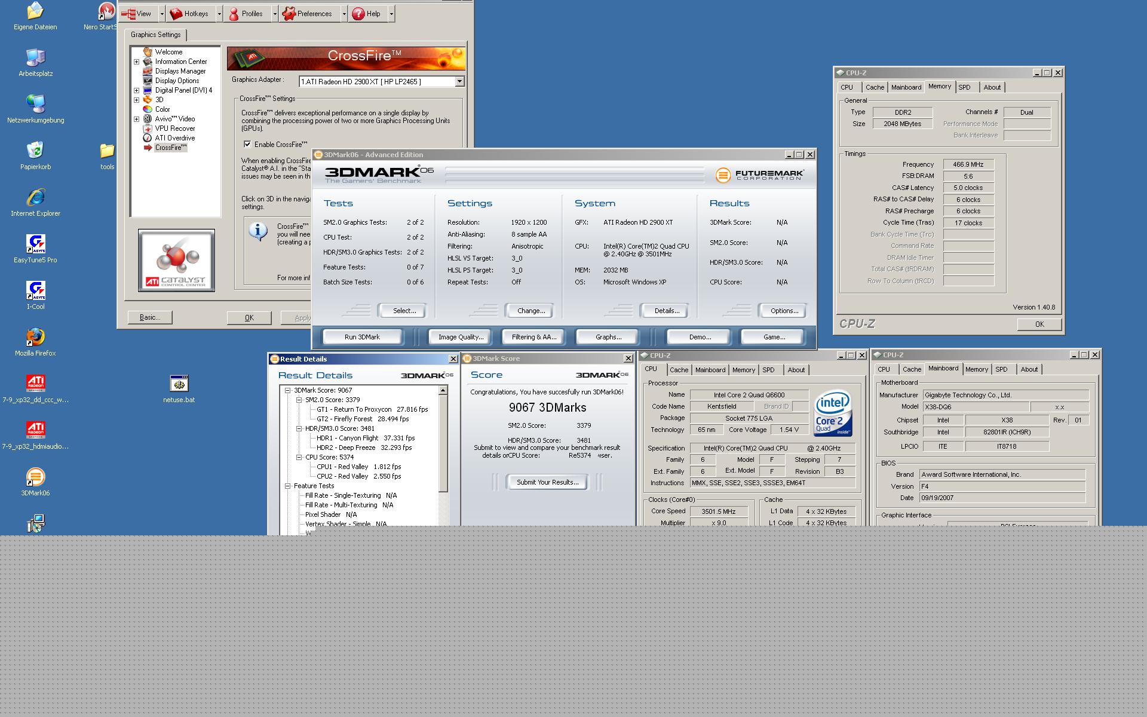The width and height of the screenshot is (1147, 717).
Task: Select CrossFire item in settings tree
Action: click(170, 148)
